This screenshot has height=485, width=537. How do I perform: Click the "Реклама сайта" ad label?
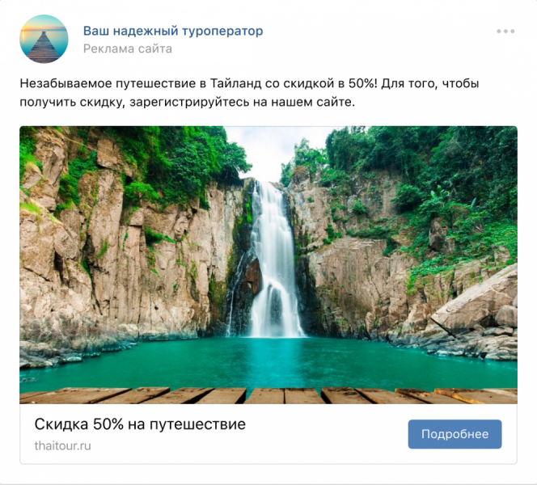click(x=128, y=49)
